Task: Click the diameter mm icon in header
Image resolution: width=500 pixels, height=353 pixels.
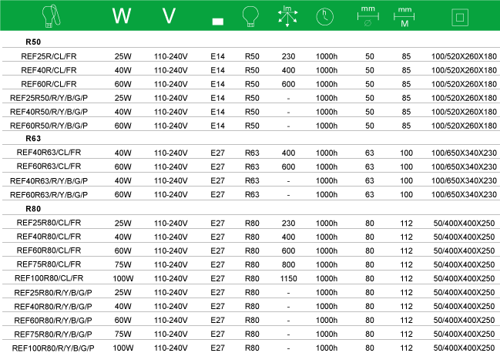Action: tap(369, 15)
